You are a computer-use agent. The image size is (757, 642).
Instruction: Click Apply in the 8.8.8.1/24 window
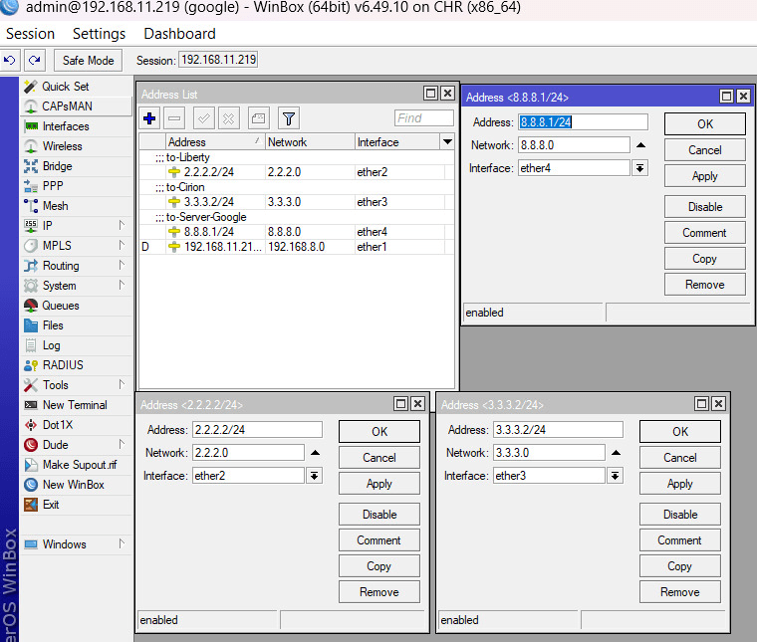pyautogui.click(x=705, y=176)
